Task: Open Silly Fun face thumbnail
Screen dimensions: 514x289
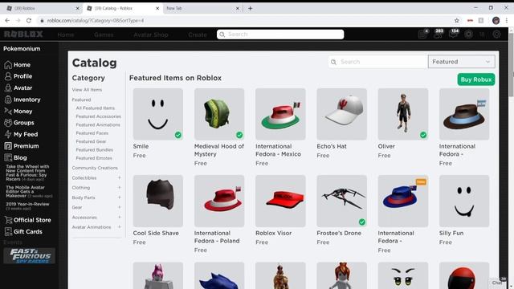Action: coord(464,201)
